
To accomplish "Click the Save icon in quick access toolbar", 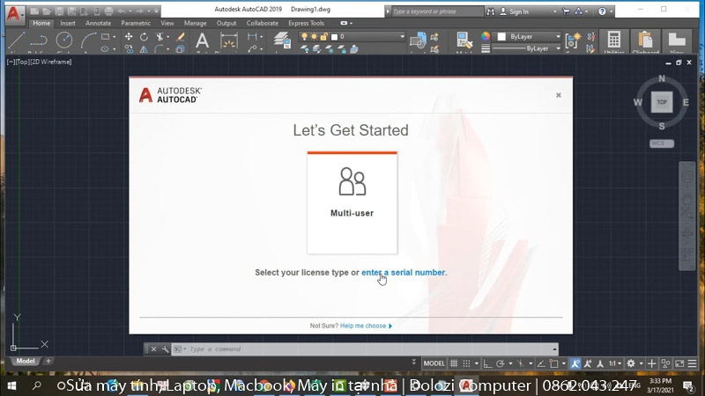I will point(59,11).
